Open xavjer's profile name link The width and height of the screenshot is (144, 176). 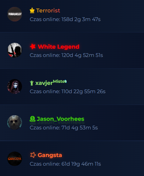pos(44,83)
